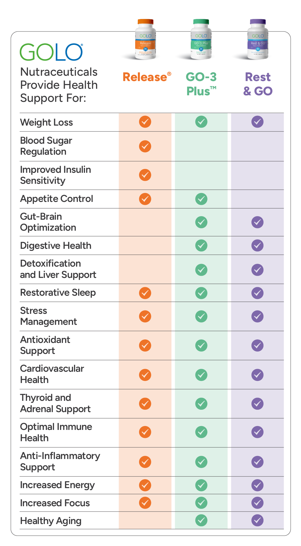Screen dimensions: 301x546
Task: Select the Rest & GO column heading
Action: tap(258, 84)
